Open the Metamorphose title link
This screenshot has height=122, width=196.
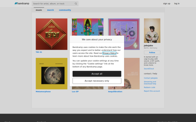coord(43,91)
